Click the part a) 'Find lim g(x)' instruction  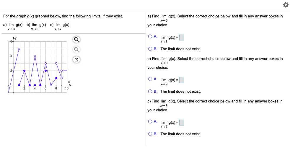pos(215,16)
